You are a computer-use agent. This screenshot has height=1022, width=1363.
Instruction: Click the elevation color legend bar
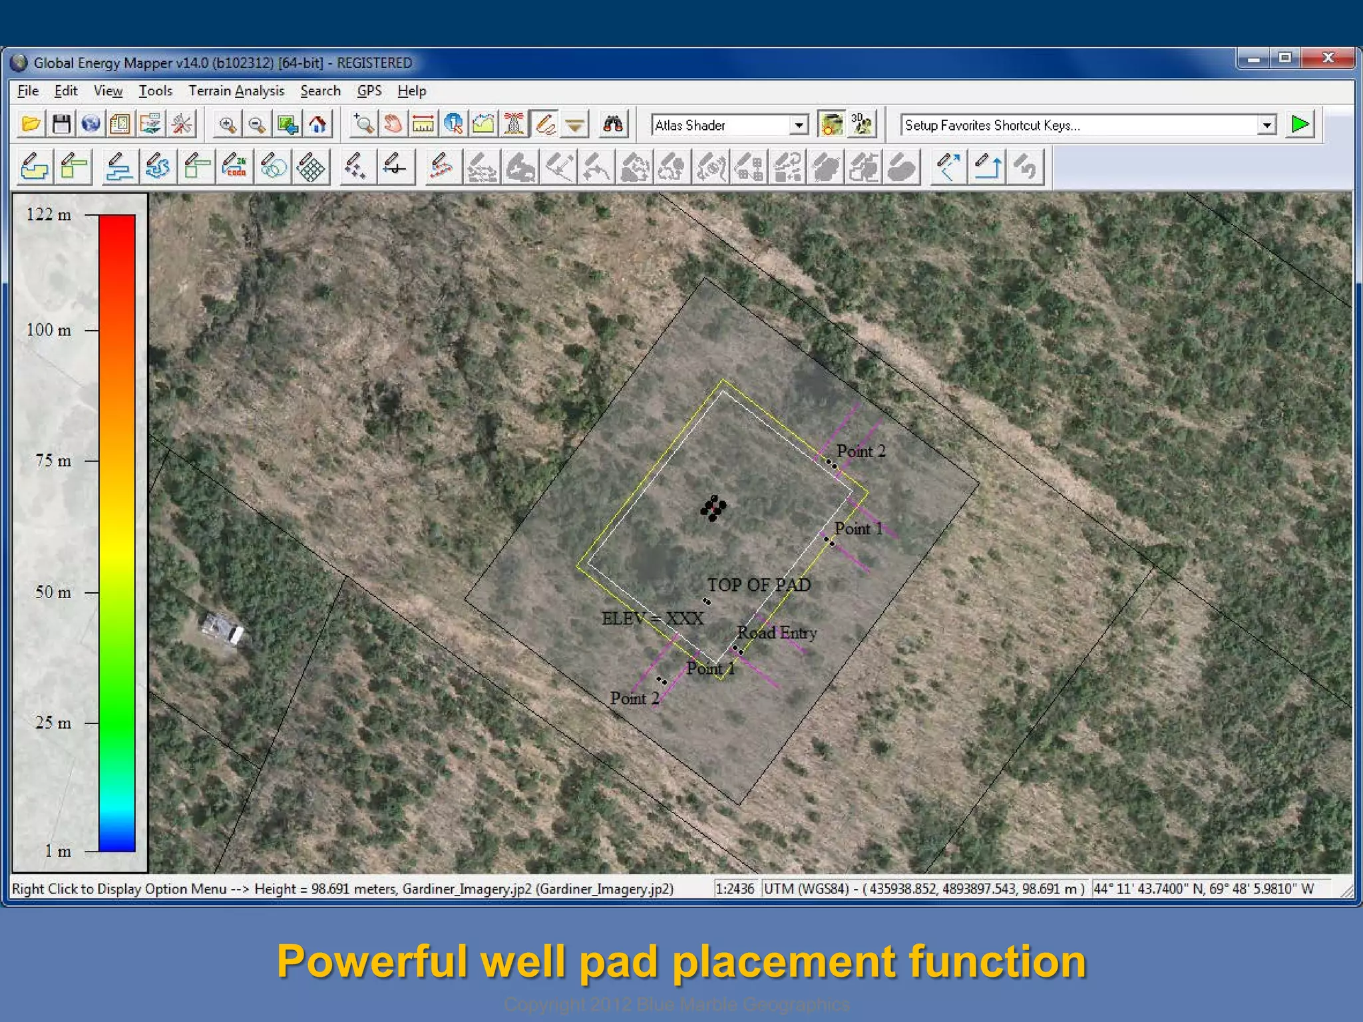[x=117, y=533]
